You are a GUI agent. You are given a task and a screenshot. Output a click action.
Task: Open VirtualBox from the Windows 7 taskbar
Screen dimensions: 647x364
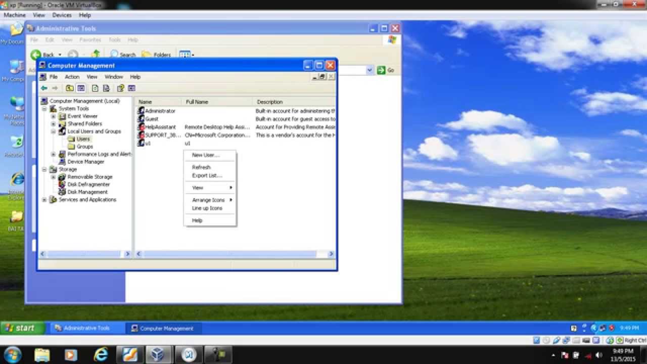pos(158,354)
